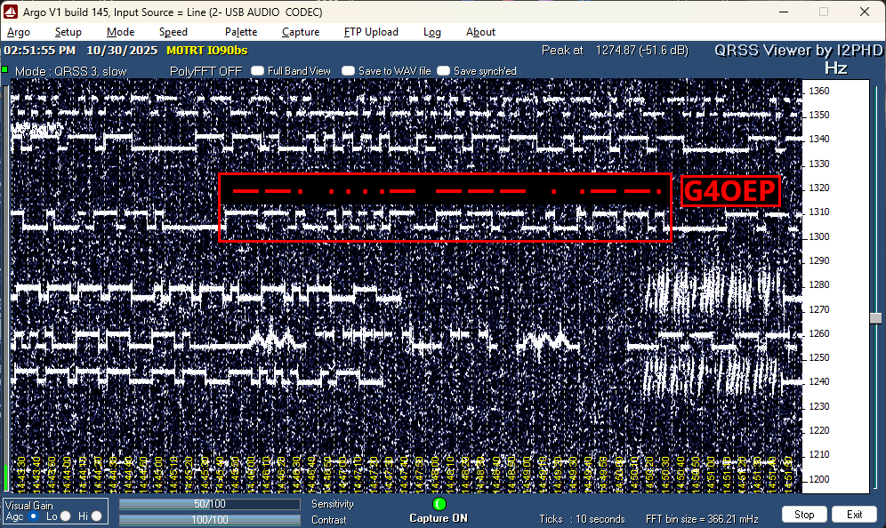Open the Log menu
This screenshot has width=886, height=528.
click(431, 32)
